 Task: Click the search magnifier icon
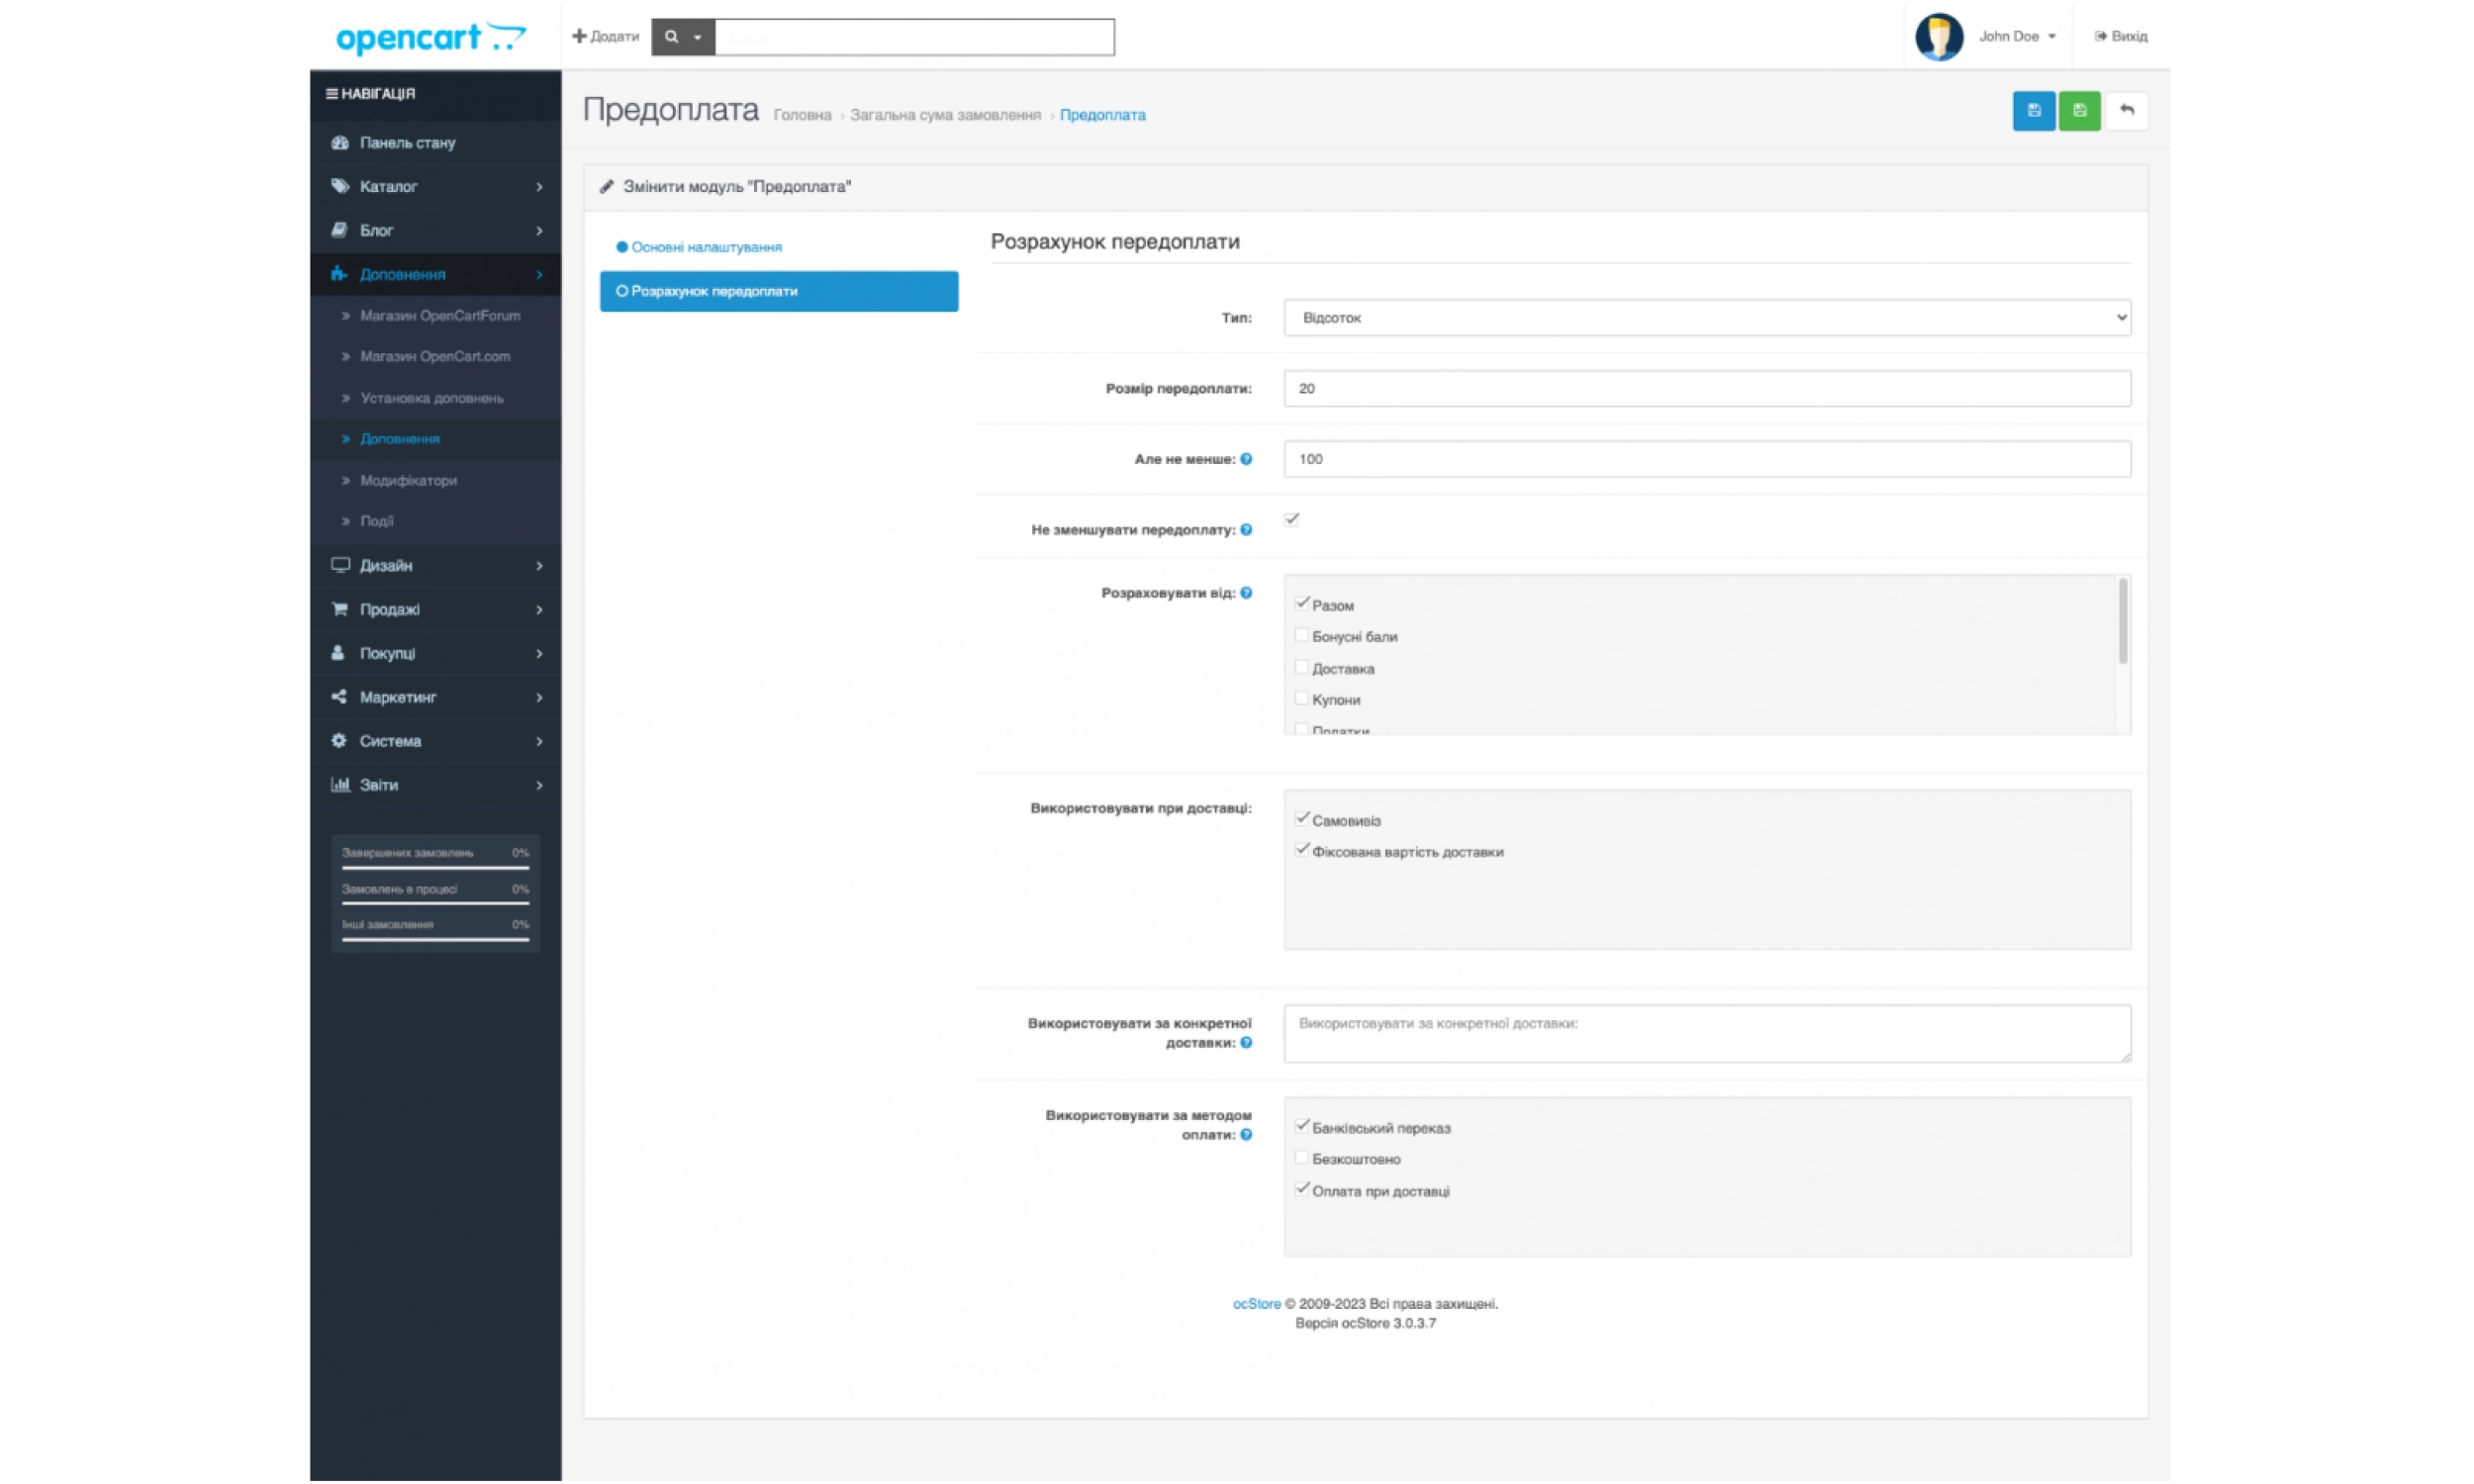(x=671, y=37)
